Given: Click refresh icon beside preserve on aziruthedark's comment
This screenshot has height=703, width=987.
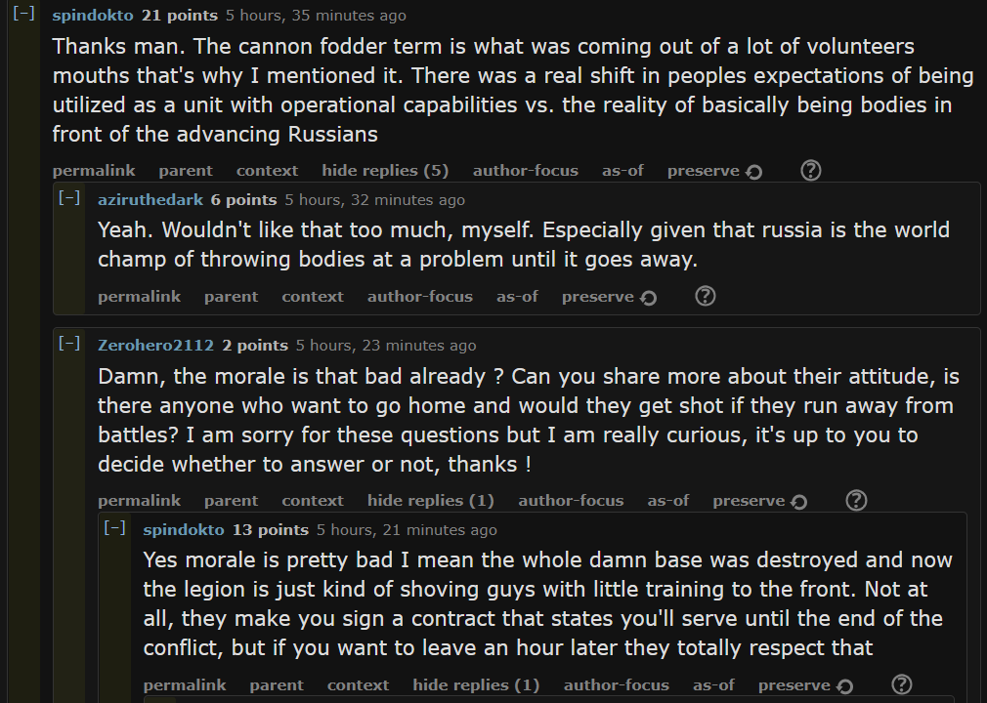Looking at the screenshot, I should click(x=649, y=298).
